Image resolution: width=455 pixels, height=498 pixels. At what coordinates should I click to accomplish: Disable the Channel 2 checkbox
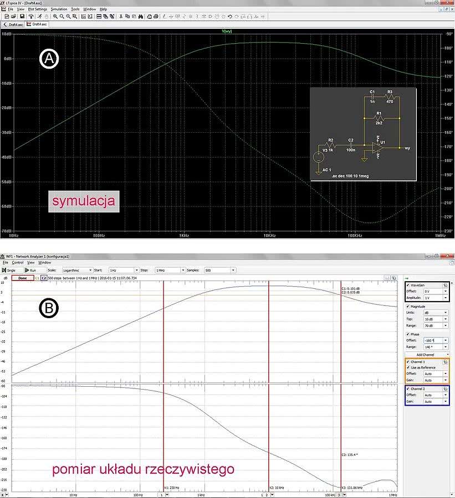(x=408, y=389)
